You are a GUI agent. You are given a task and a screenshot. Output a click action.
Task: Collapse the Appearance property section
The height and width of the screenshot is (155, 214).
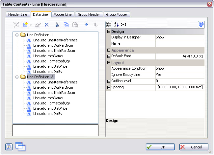pyautogui.click(x=109, y=50)
